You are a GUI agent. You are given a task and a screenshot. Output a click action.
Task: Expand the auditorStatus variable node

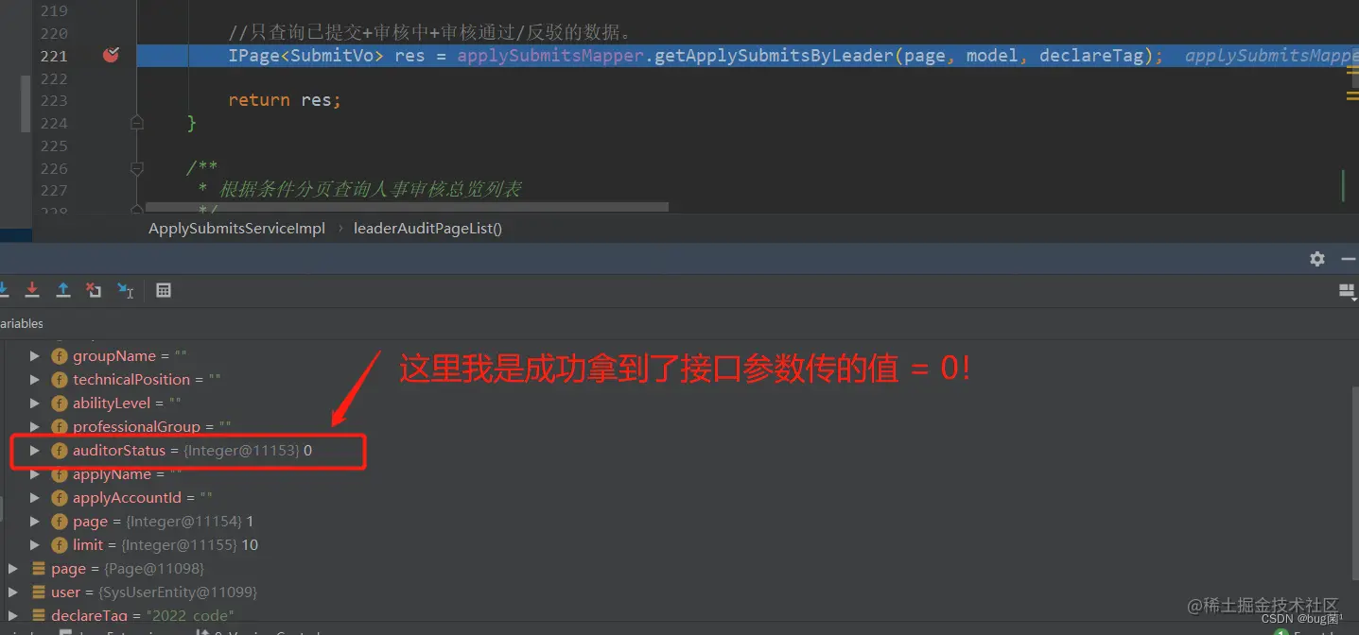(35, 451)
